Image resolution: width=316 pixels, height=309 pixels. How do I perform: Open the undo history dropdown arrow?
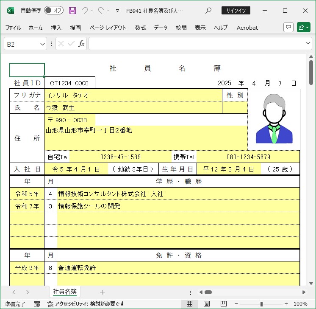tap(91, 11)
